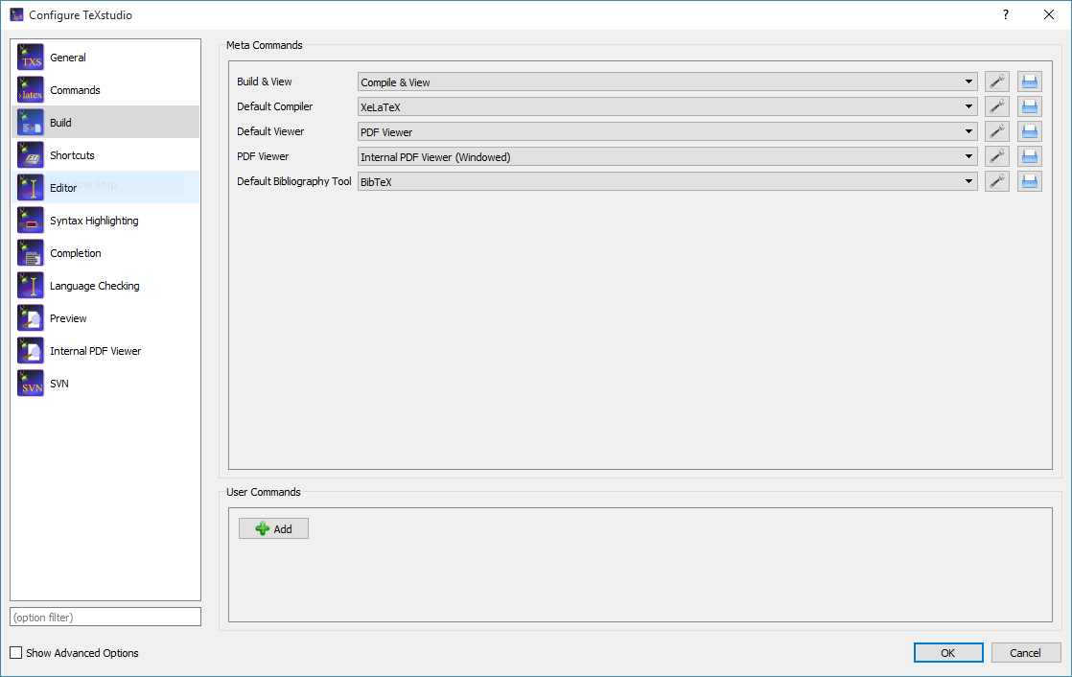Open the Build & View dropdown

coord(667,82)
